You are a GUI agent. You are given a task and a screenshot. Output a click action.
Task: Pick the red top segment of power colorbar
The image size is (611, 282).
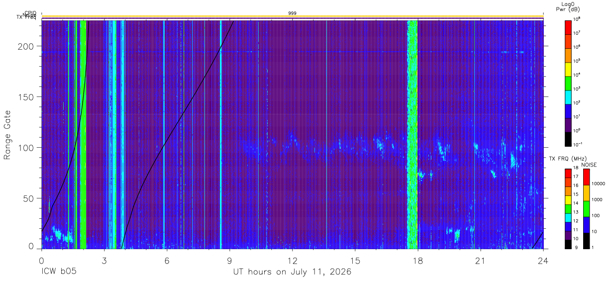(568, 27)
